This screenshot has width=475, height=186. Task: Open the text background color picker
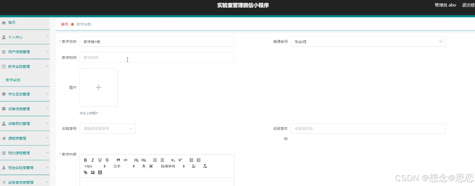151,166
